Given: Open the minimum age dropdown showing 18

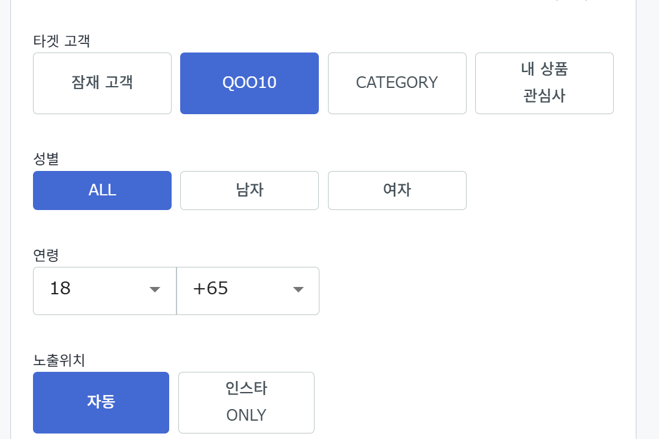Looking at the screenshot, I should (104, 291).
